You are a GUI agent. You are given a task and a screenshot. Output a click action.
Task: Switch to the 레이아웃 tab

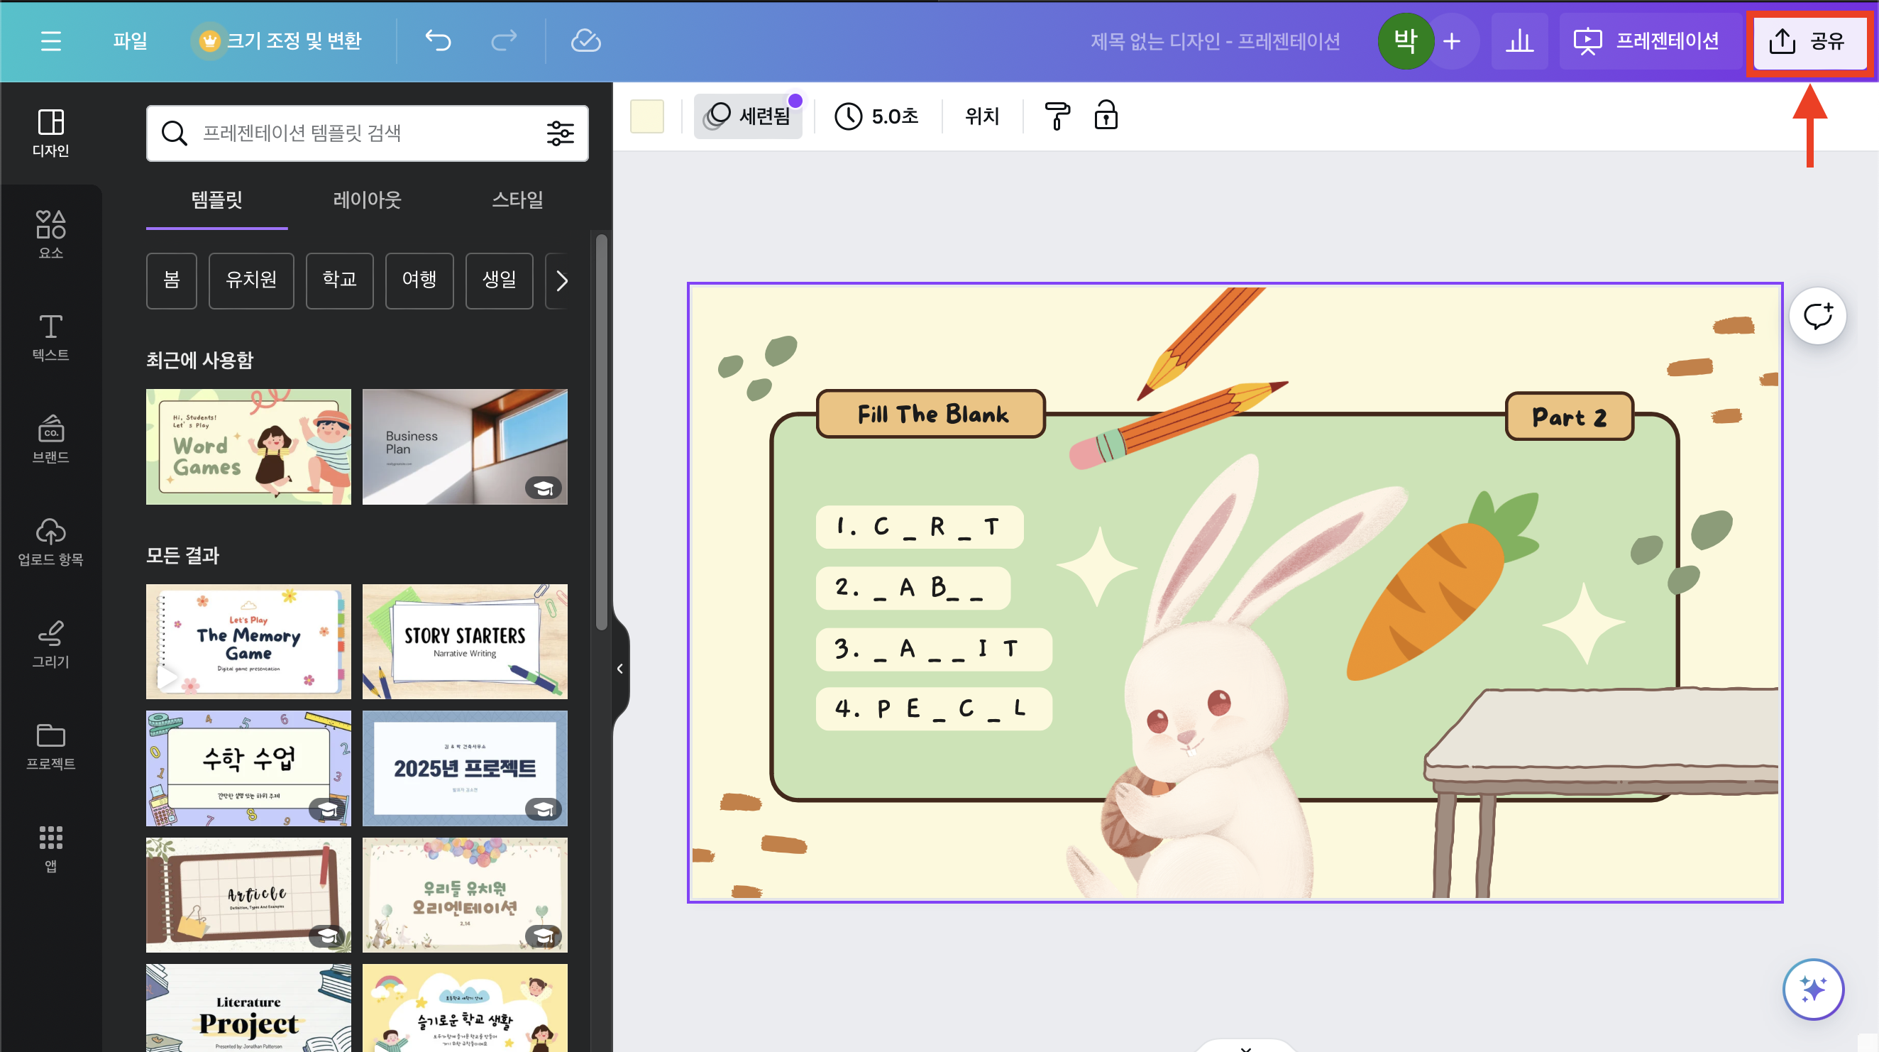367,199
